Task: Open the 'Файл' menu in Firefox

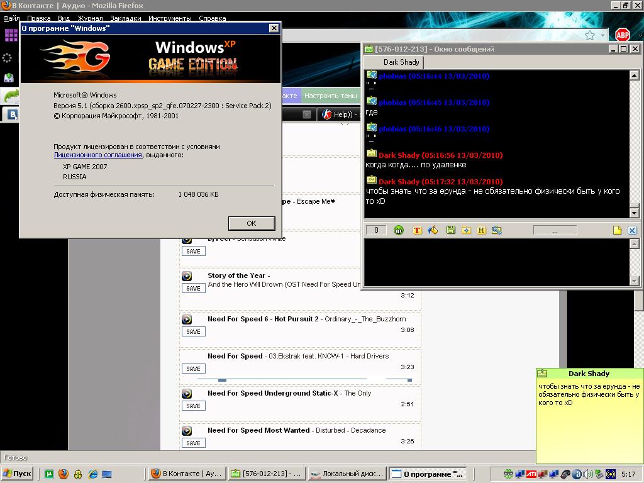Action: pos(11,18)
